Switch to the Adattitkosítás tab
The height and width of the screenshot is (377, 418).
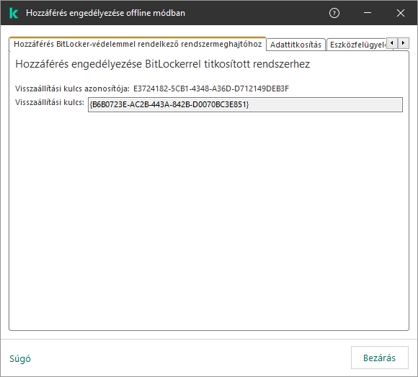click(295, 45)
